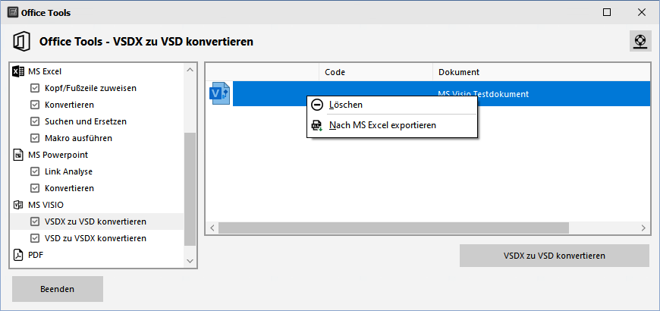Toggle checkbox for Makro ausführen
Image resolution: width=660 pixels, height=311 pixels.
tap(35, 138)
